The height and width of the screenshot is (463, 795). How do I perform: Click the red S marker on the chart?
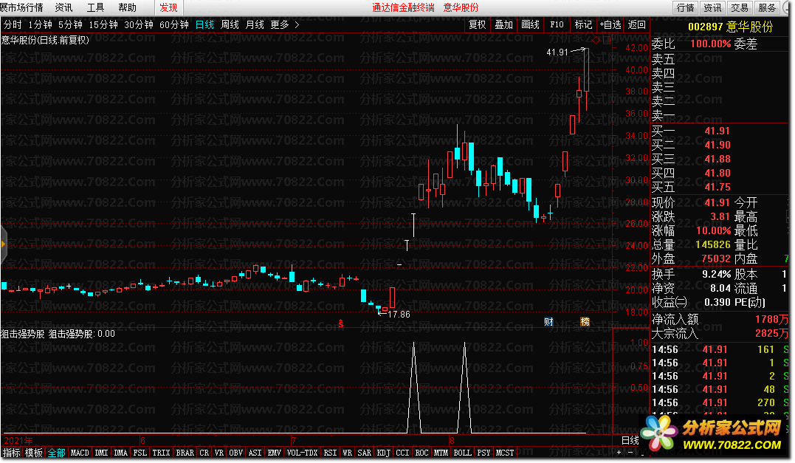[341, 323]
